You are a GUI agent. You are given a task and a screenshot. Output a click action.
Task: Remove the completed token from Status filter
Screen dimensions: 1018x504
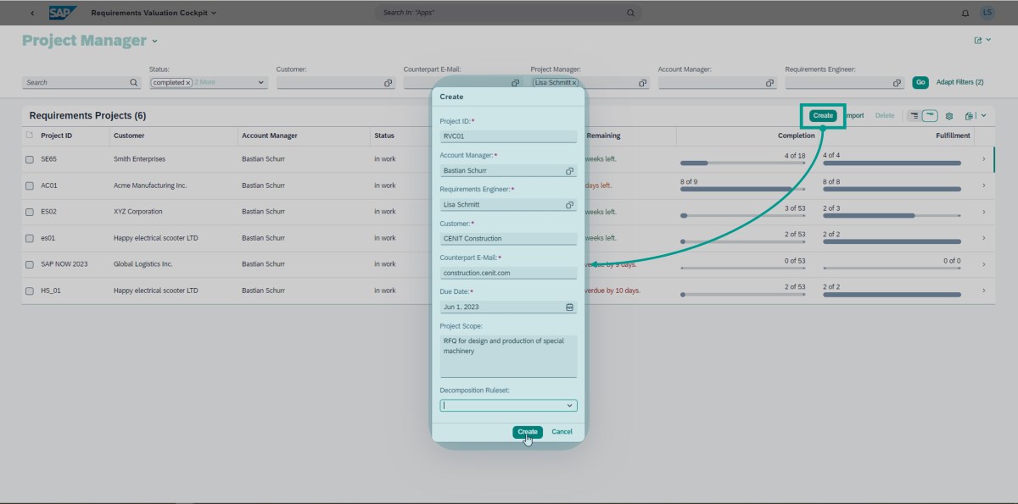click(187, 83)
